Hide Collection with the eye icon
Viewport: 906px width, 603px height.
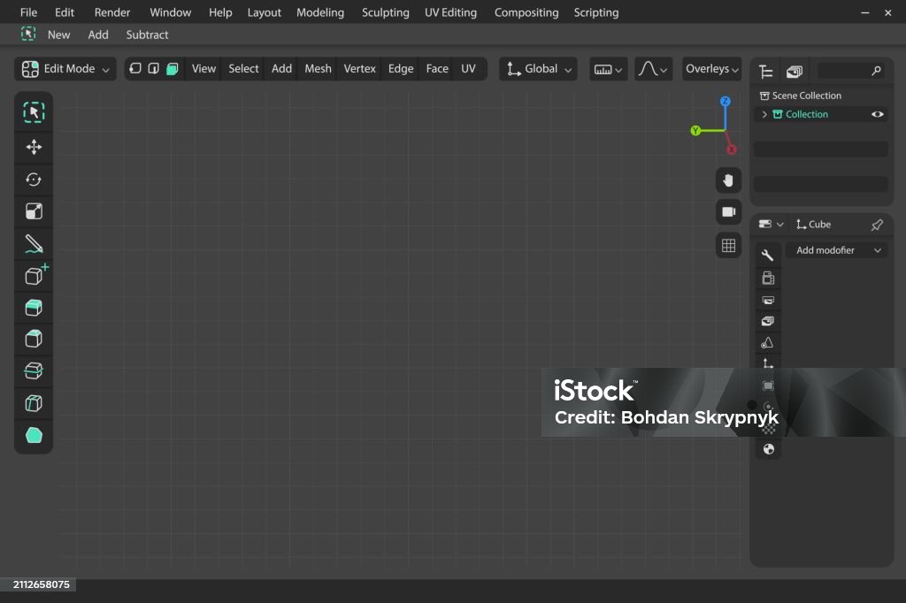click(877, 114)
